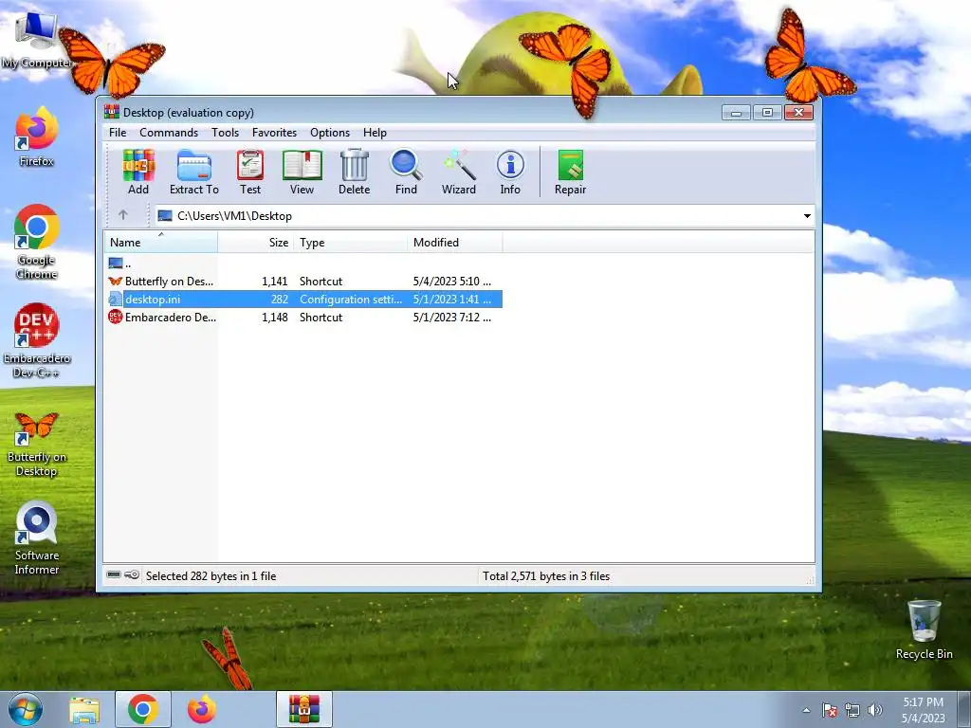
Task: Click the WinRAR title bar icon
Action: tap(112, 112)
